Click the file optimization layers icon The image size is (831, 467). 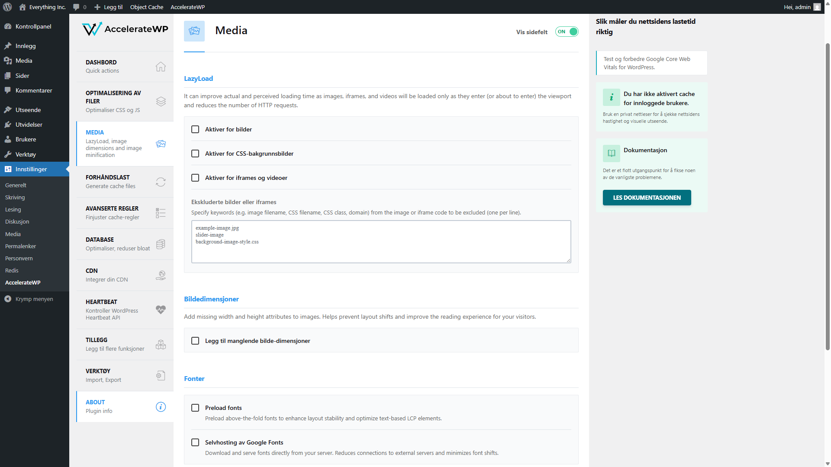point(161,102)
